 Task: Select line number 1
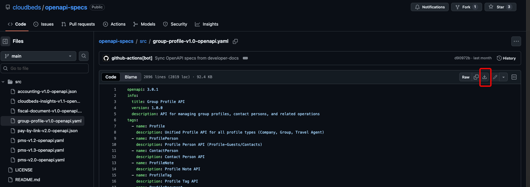tap(115, 89)
